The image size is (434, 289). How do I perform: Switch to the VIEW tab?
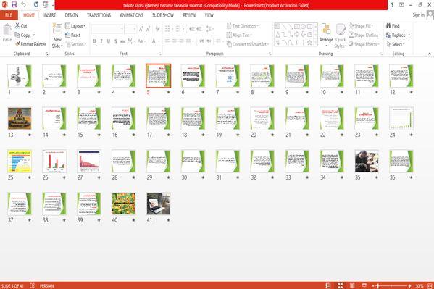pos(209,15)
